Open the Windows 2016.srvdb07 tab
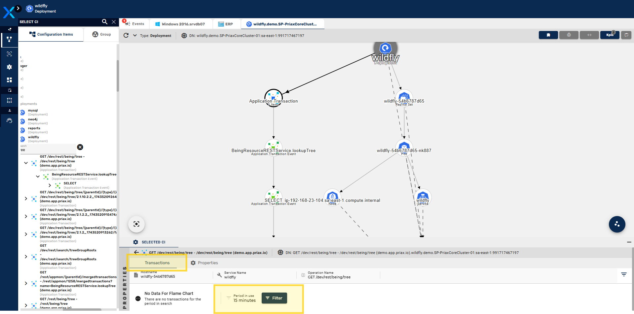 (180, 24)
